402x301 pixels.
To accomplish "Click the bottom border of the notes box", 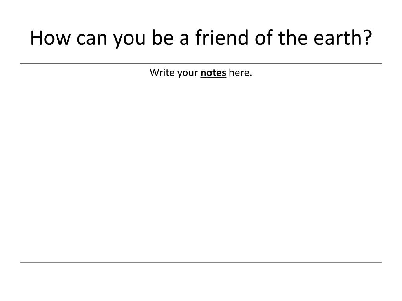I will (201, 262).
